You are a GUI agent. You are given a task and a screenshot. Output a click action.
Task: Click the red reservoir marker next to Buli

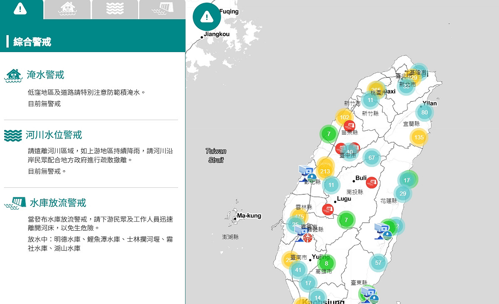(x=372, y=182)
